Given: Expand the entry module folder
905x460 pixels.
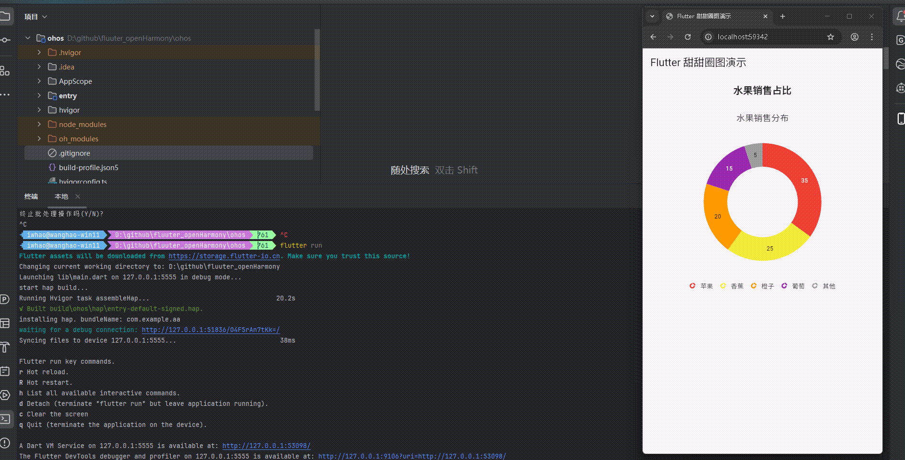Looking at the screenshot, I should (39, 95).
